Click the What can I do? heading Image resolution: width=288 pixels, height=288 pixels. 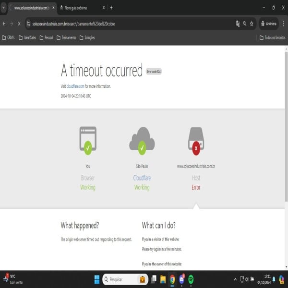pos(159,225)
